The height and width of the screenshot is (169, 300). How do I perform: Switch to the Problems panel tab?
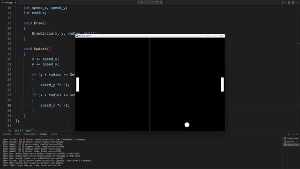click(x=7, y=134)
